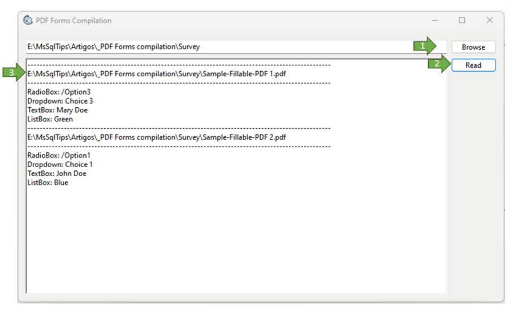The height and width of the screenshot is (311, 509).
Task: Click the green arrow labeled 2
Action: 437,64
